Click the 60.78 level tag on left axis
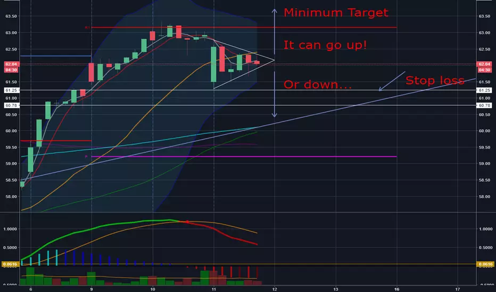 [x=11, y=106]
